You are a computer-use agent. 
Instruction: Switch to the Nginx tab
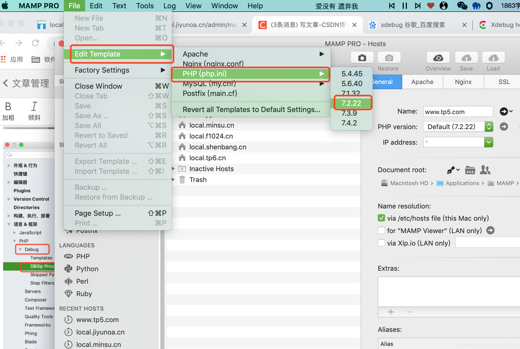[463, 82]
